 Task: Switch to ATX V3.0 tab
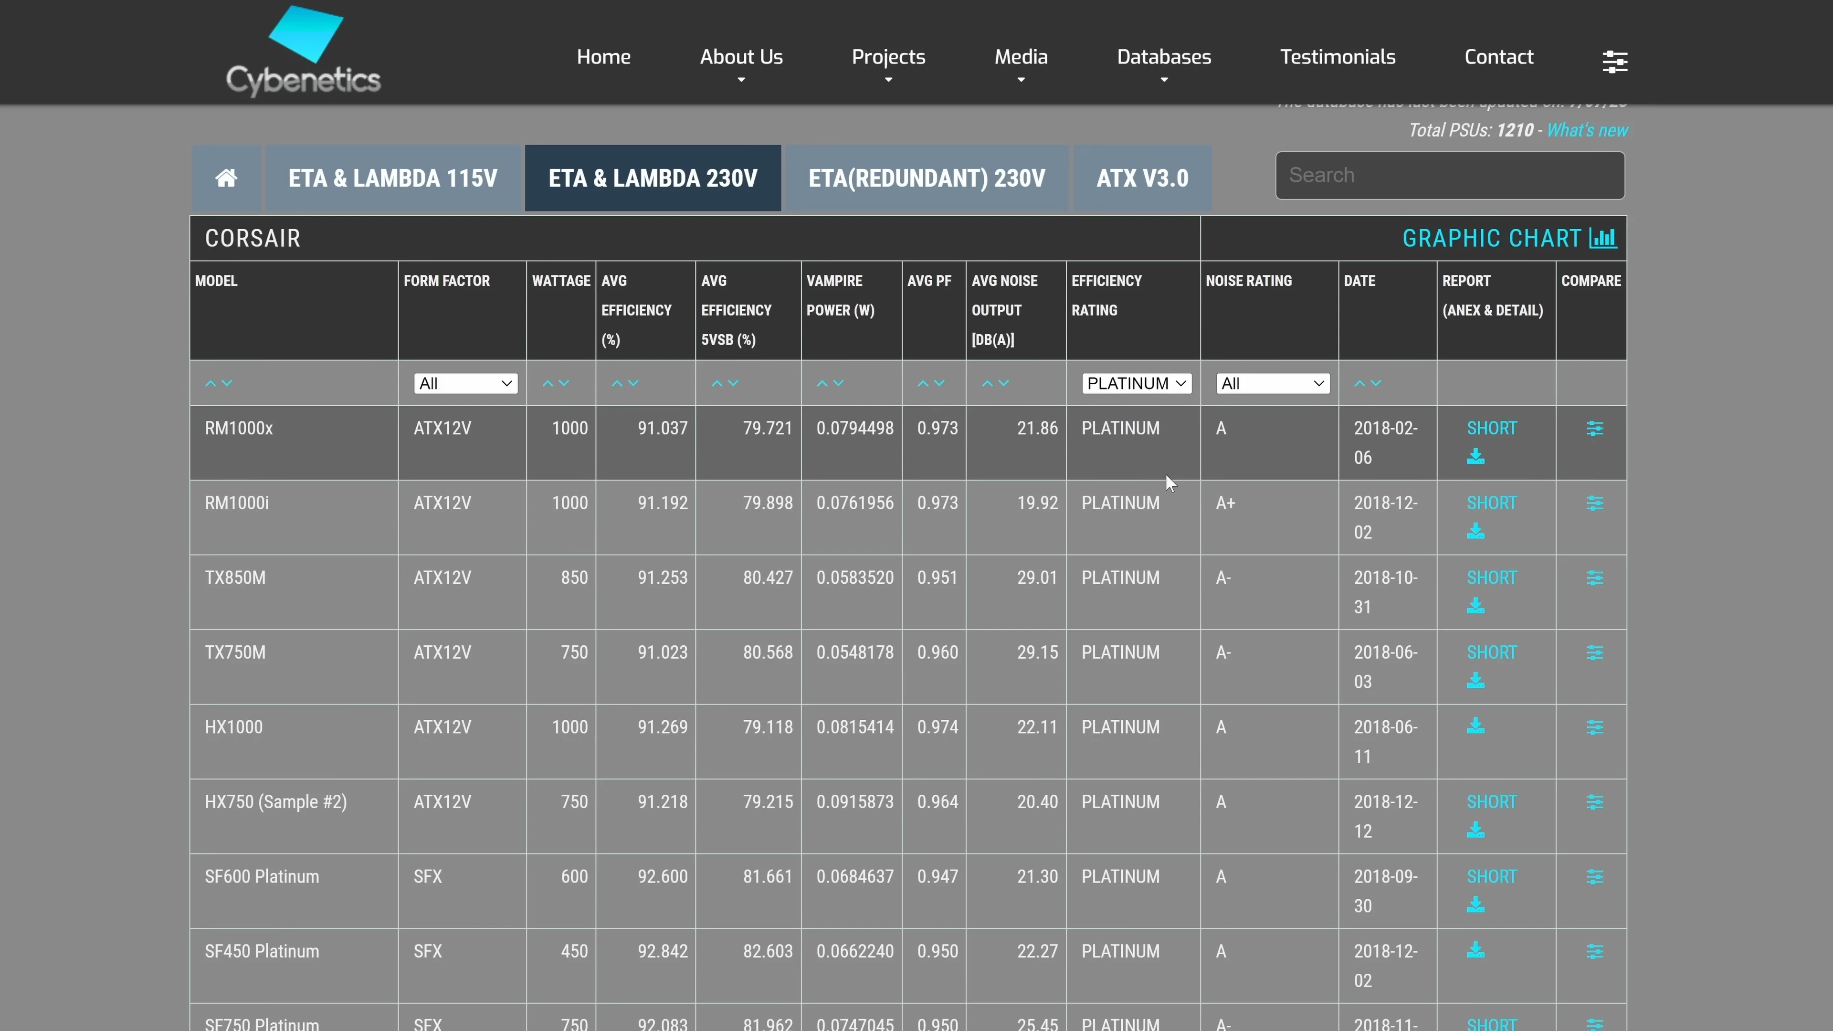(x=1142, y=178)
